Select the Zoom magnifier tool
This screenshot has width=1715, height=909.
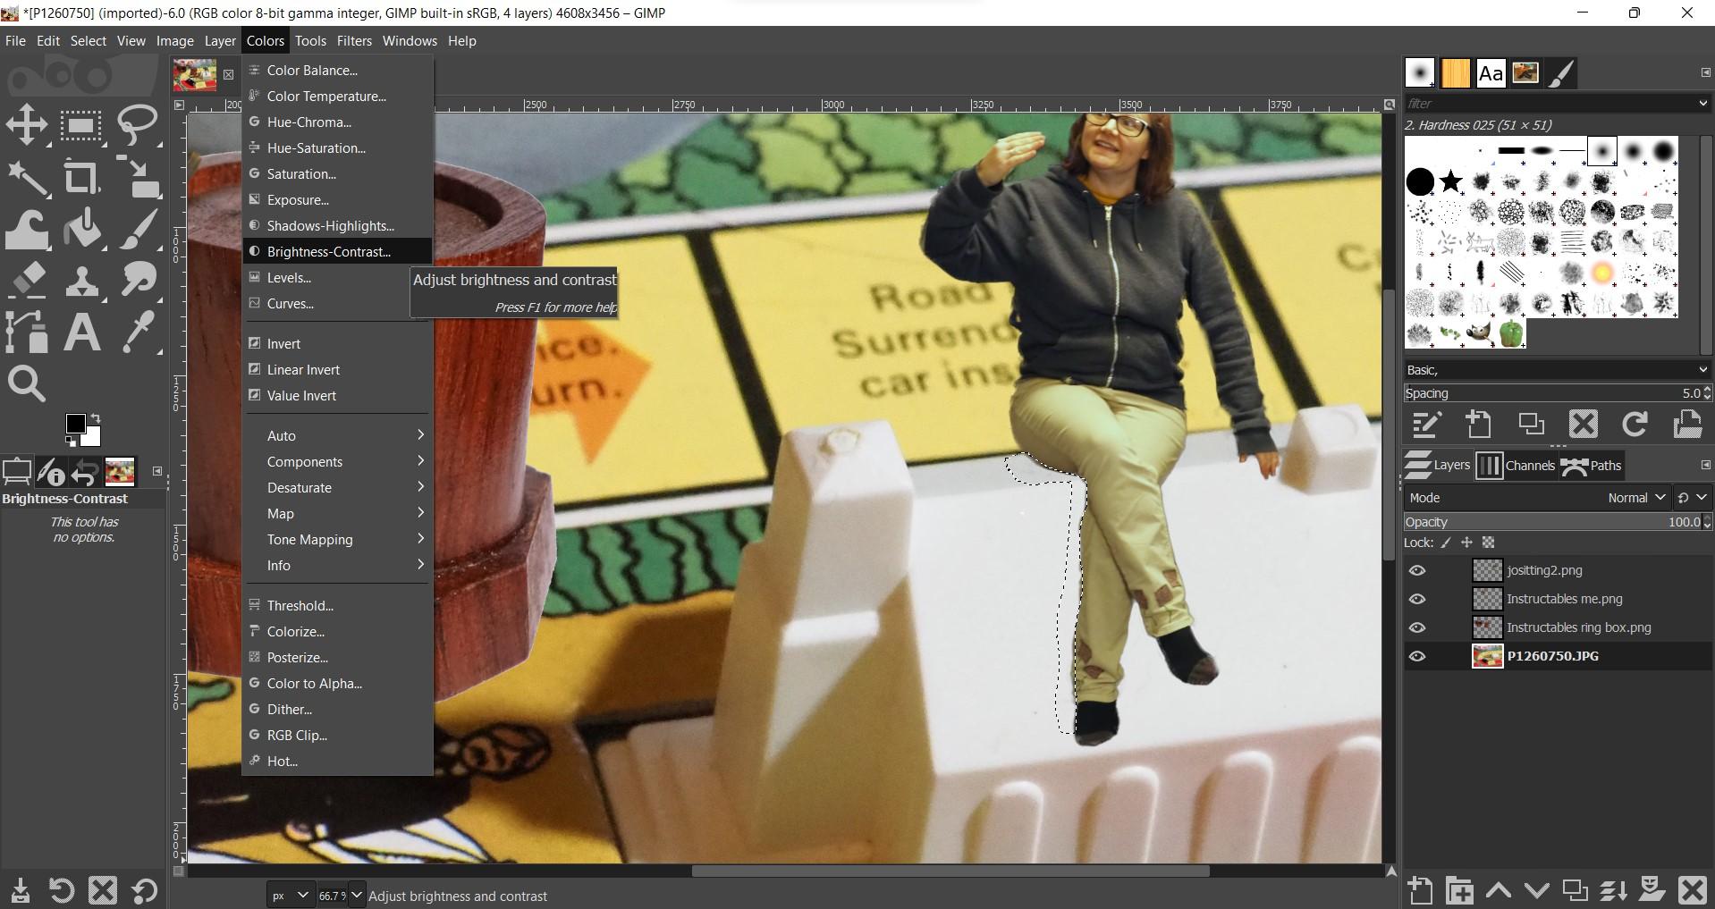[x=27, y=384]
